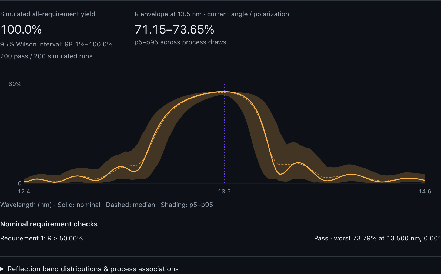Click the dashed vertical marker at 13.5 nm
The width and height of the screenshot is (441, 274).
(224, 133)
